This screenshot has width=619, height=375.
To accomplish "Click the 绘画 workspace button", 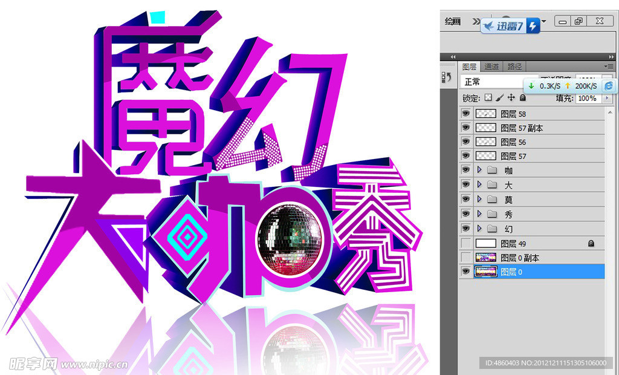I will pos(453,21).
